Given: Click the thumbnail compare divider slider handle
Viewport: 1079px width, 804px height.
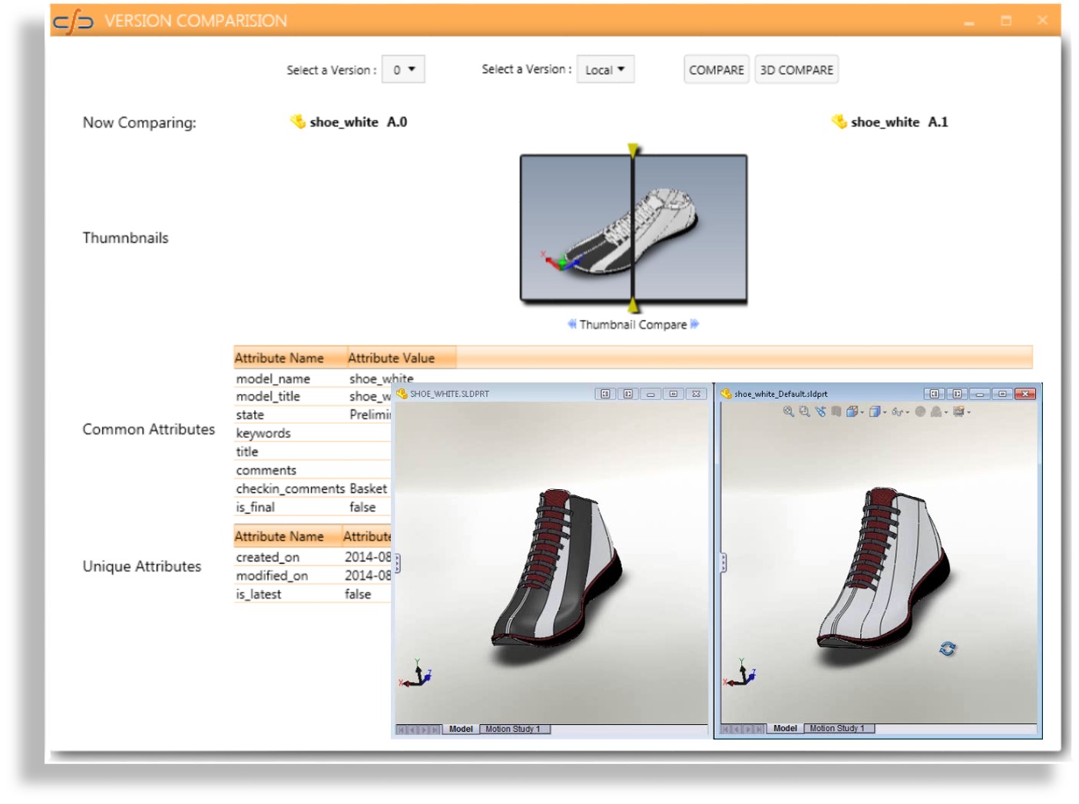Looking at the screenshot, I should point(633,151).
